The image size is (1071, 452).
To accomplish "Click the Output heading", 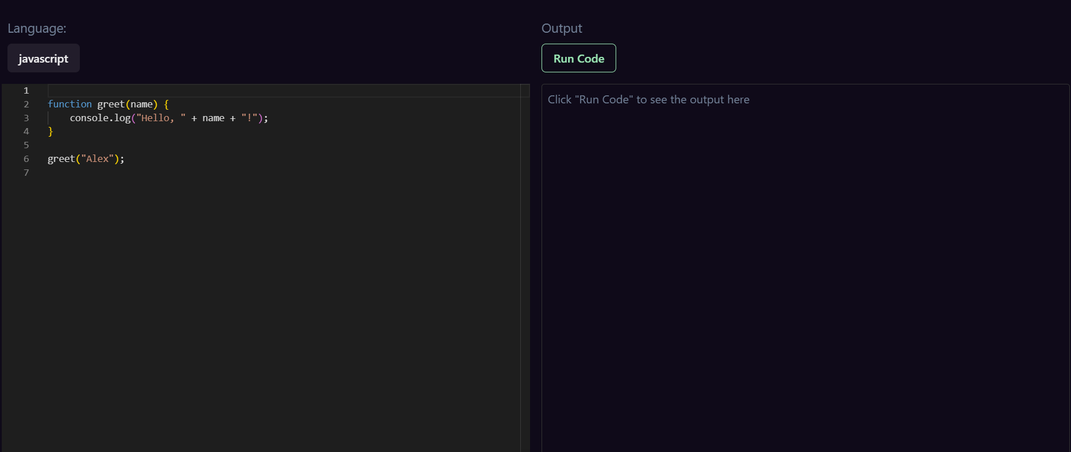I will pos(562,28).
